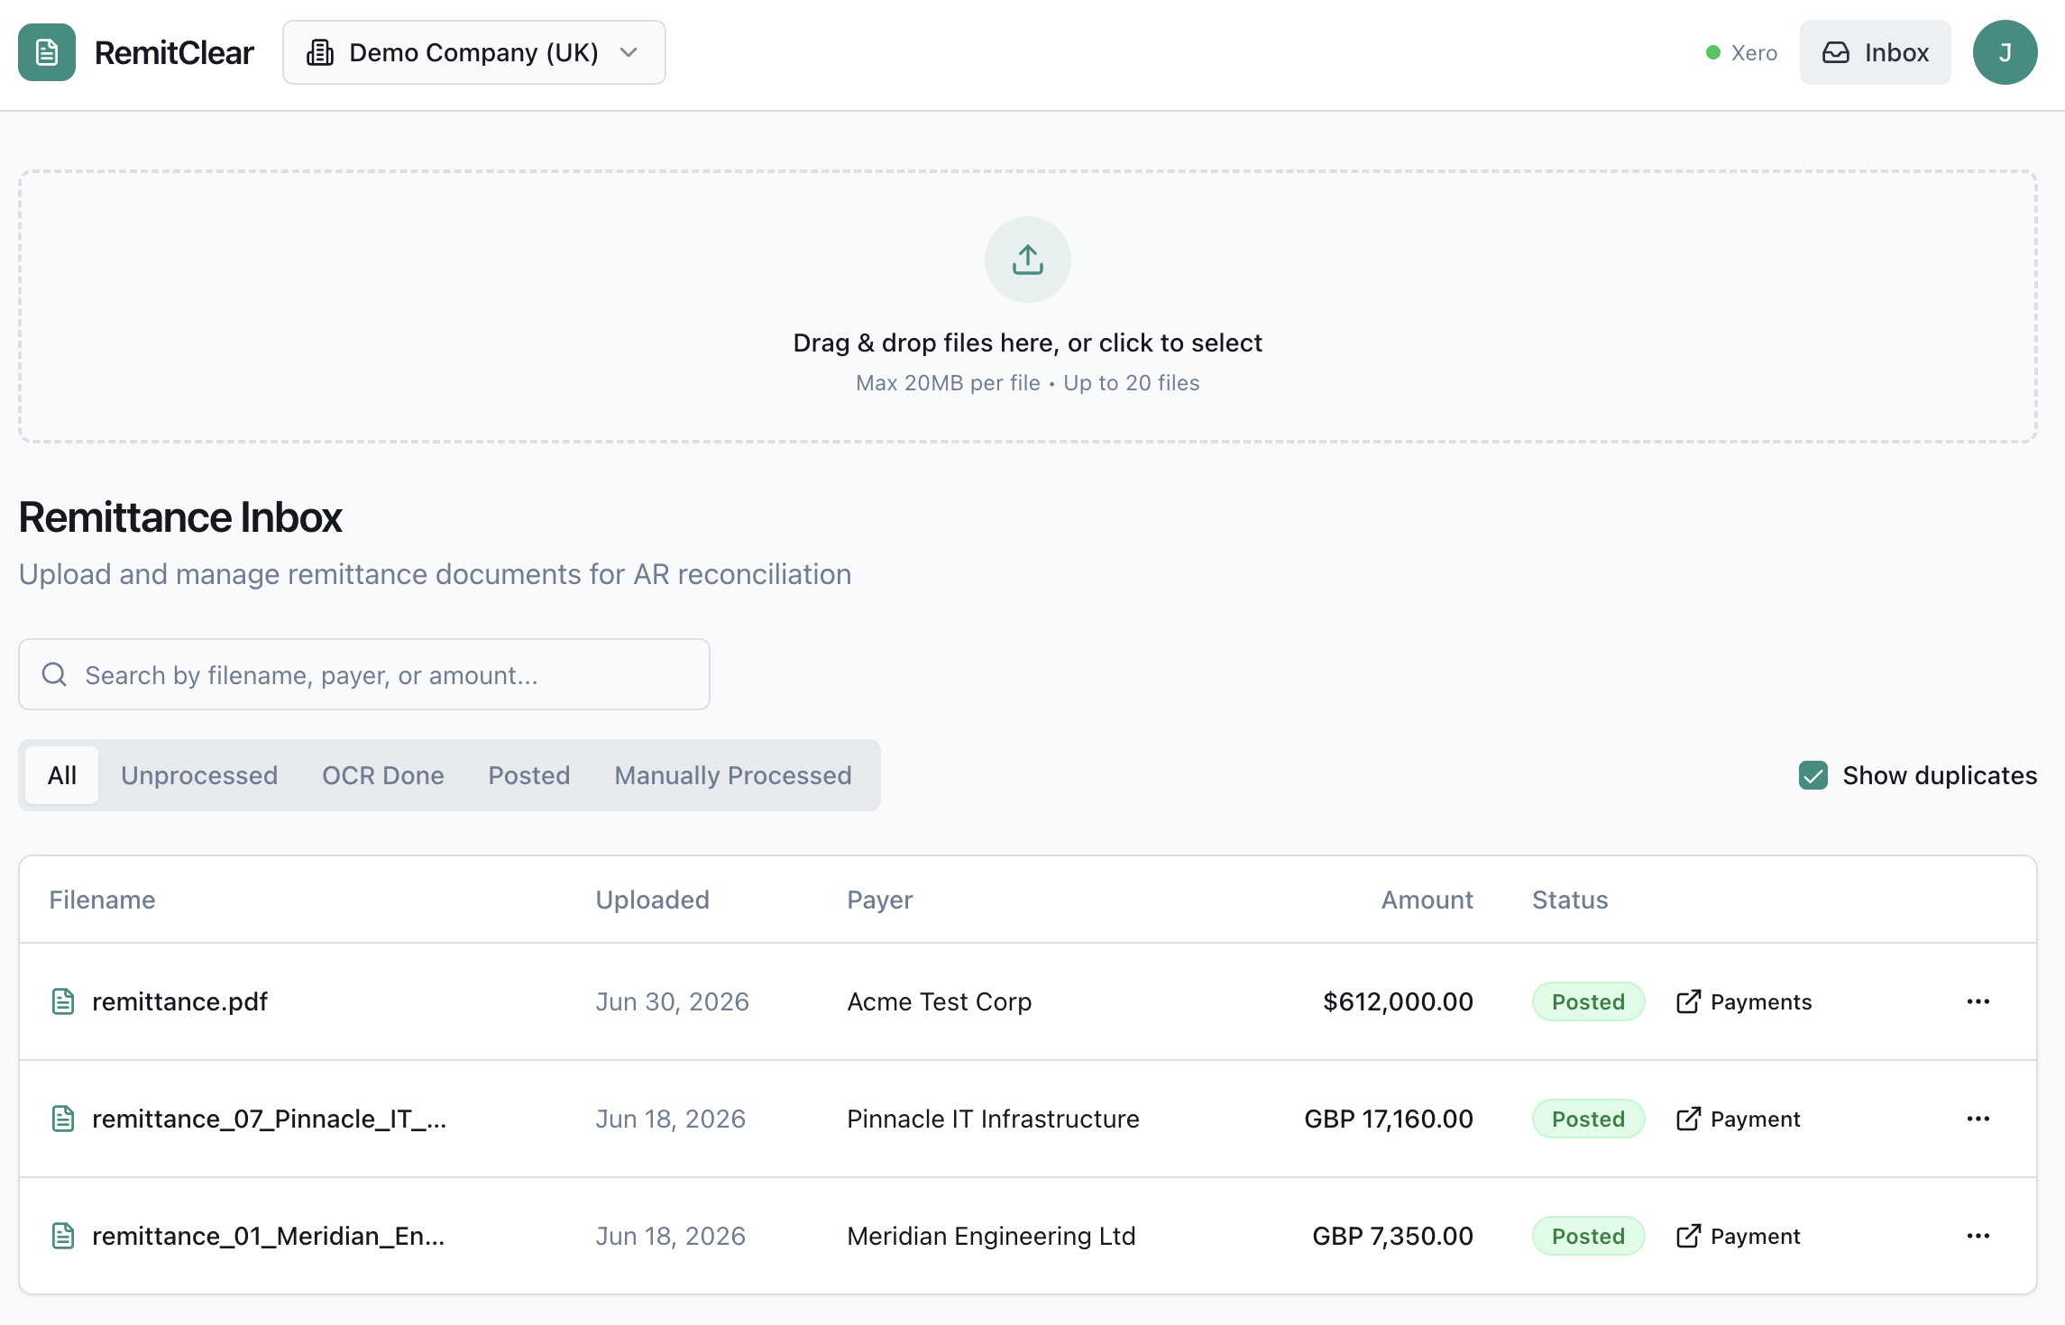Click the GBP 7,350.00 amount cell

(x=1392, y=1236)
